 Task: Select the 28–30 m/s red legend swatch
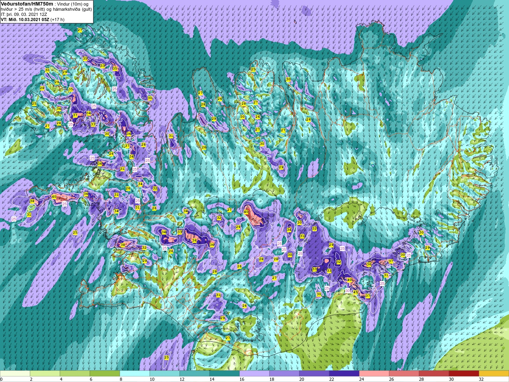click(x=434, y=373)
